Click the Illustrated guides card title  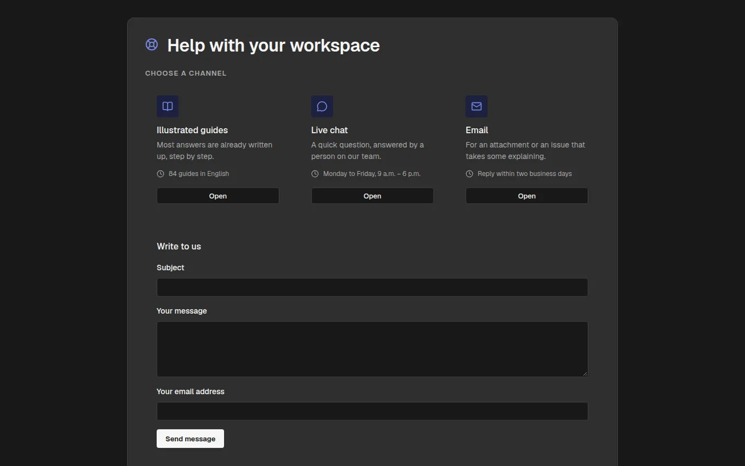(x=192, y=130)
